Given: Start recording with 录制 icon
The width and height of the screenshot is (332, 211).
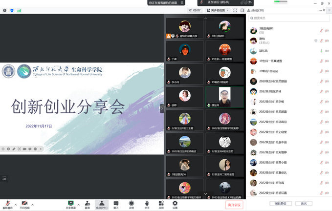Looking at the screenshot, I should 132,204.
